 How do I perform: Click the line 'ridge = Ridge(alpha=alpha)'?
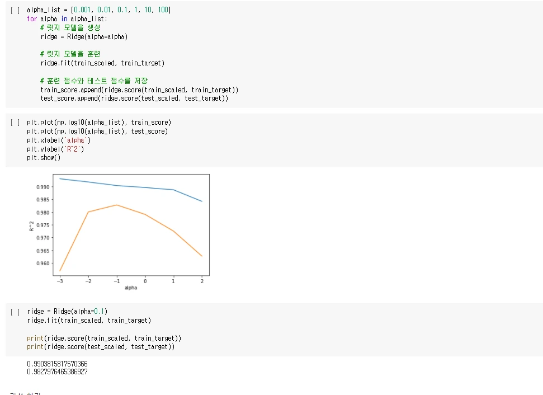84,36
